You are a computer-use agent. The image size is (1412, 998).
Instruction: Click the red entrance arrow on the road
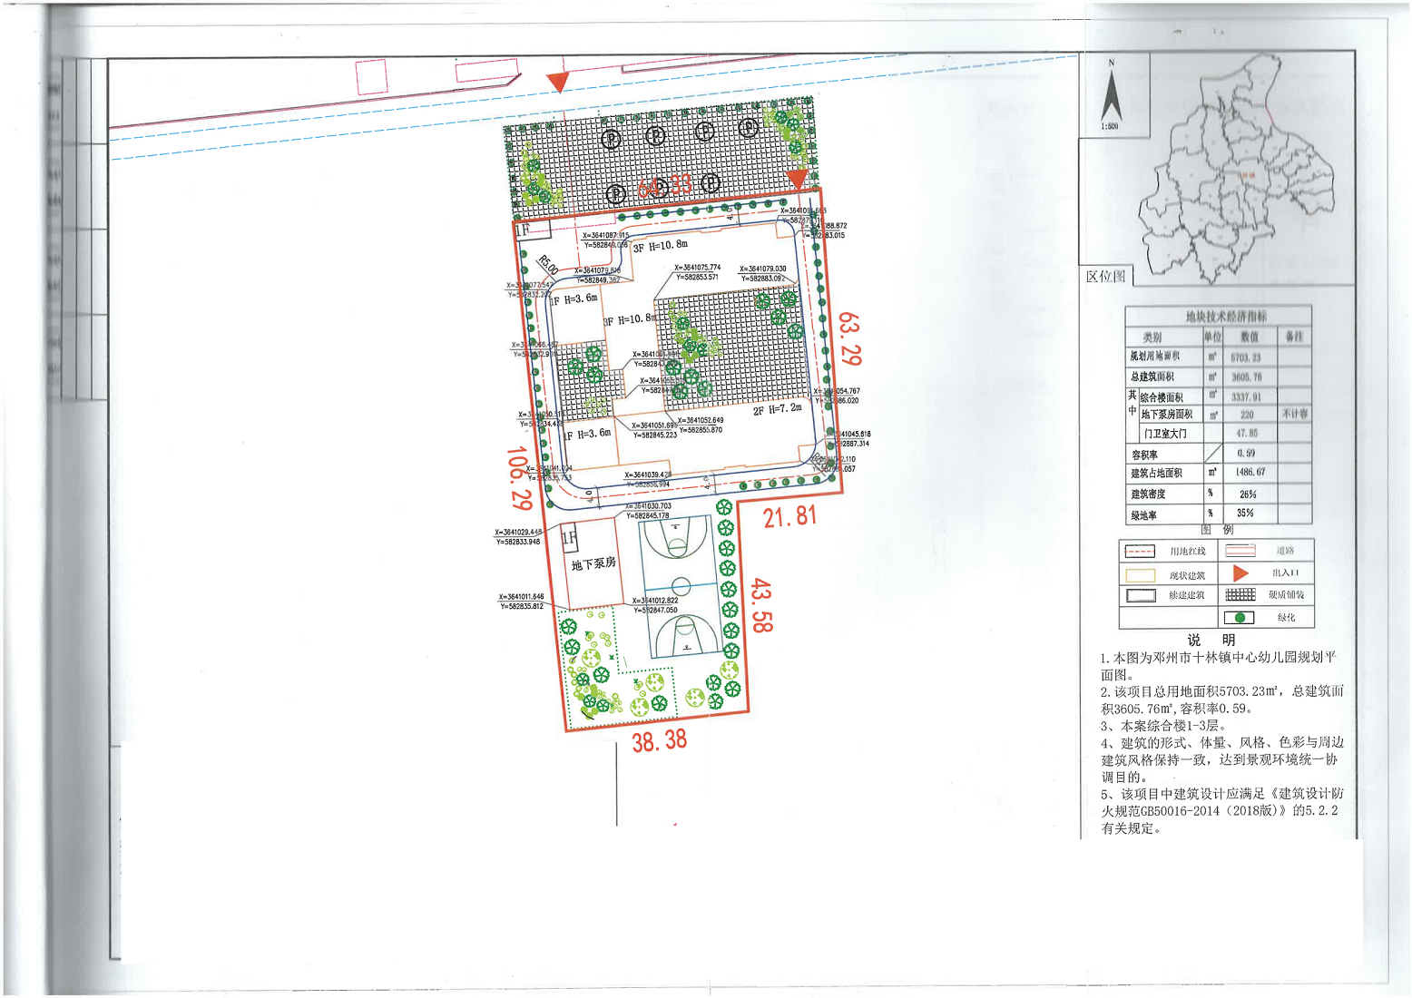559,83
